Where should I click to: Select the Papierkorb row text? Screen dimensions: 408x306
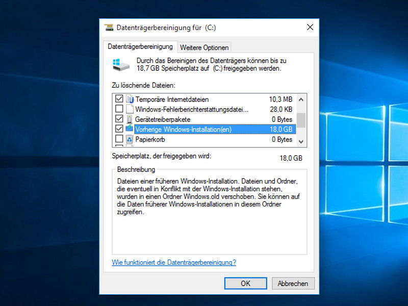(150, 139)
